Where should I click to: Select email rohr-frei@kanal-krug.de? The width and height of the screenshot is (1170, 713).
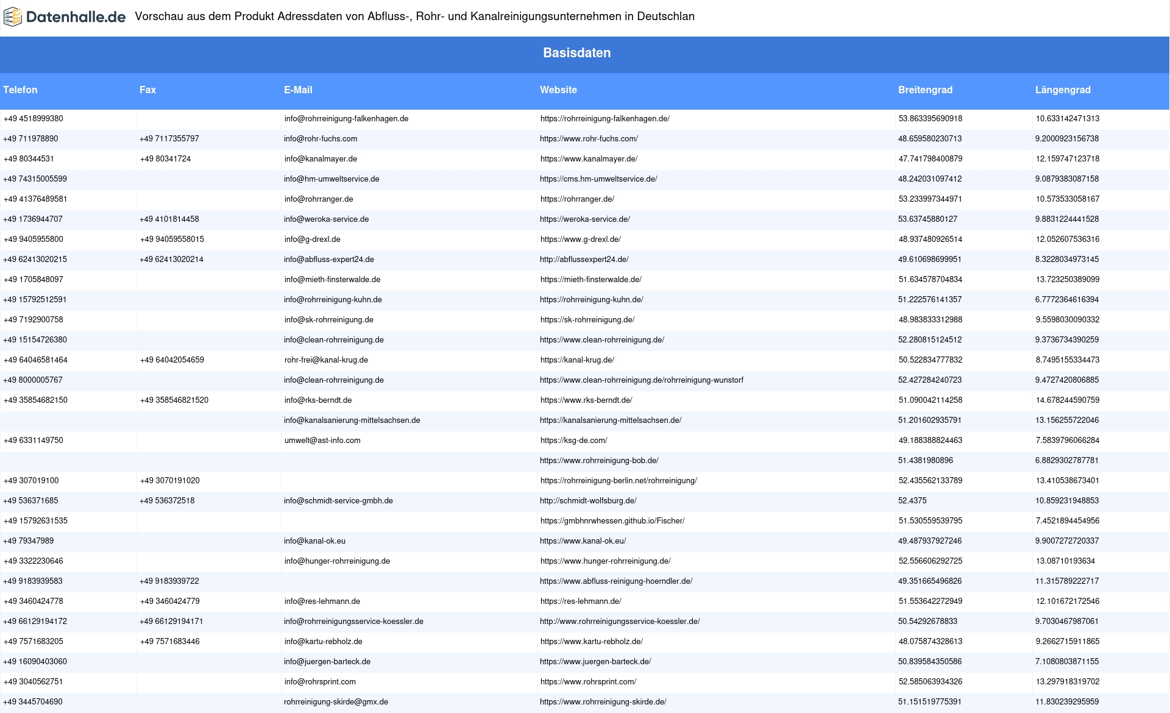click(x=326, y=360)
